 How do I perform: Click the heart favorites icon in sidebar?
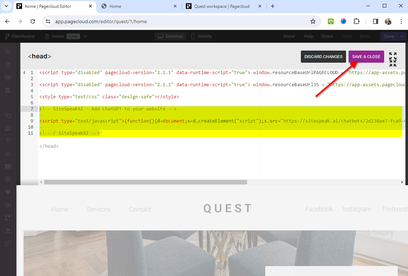point(7,192)
